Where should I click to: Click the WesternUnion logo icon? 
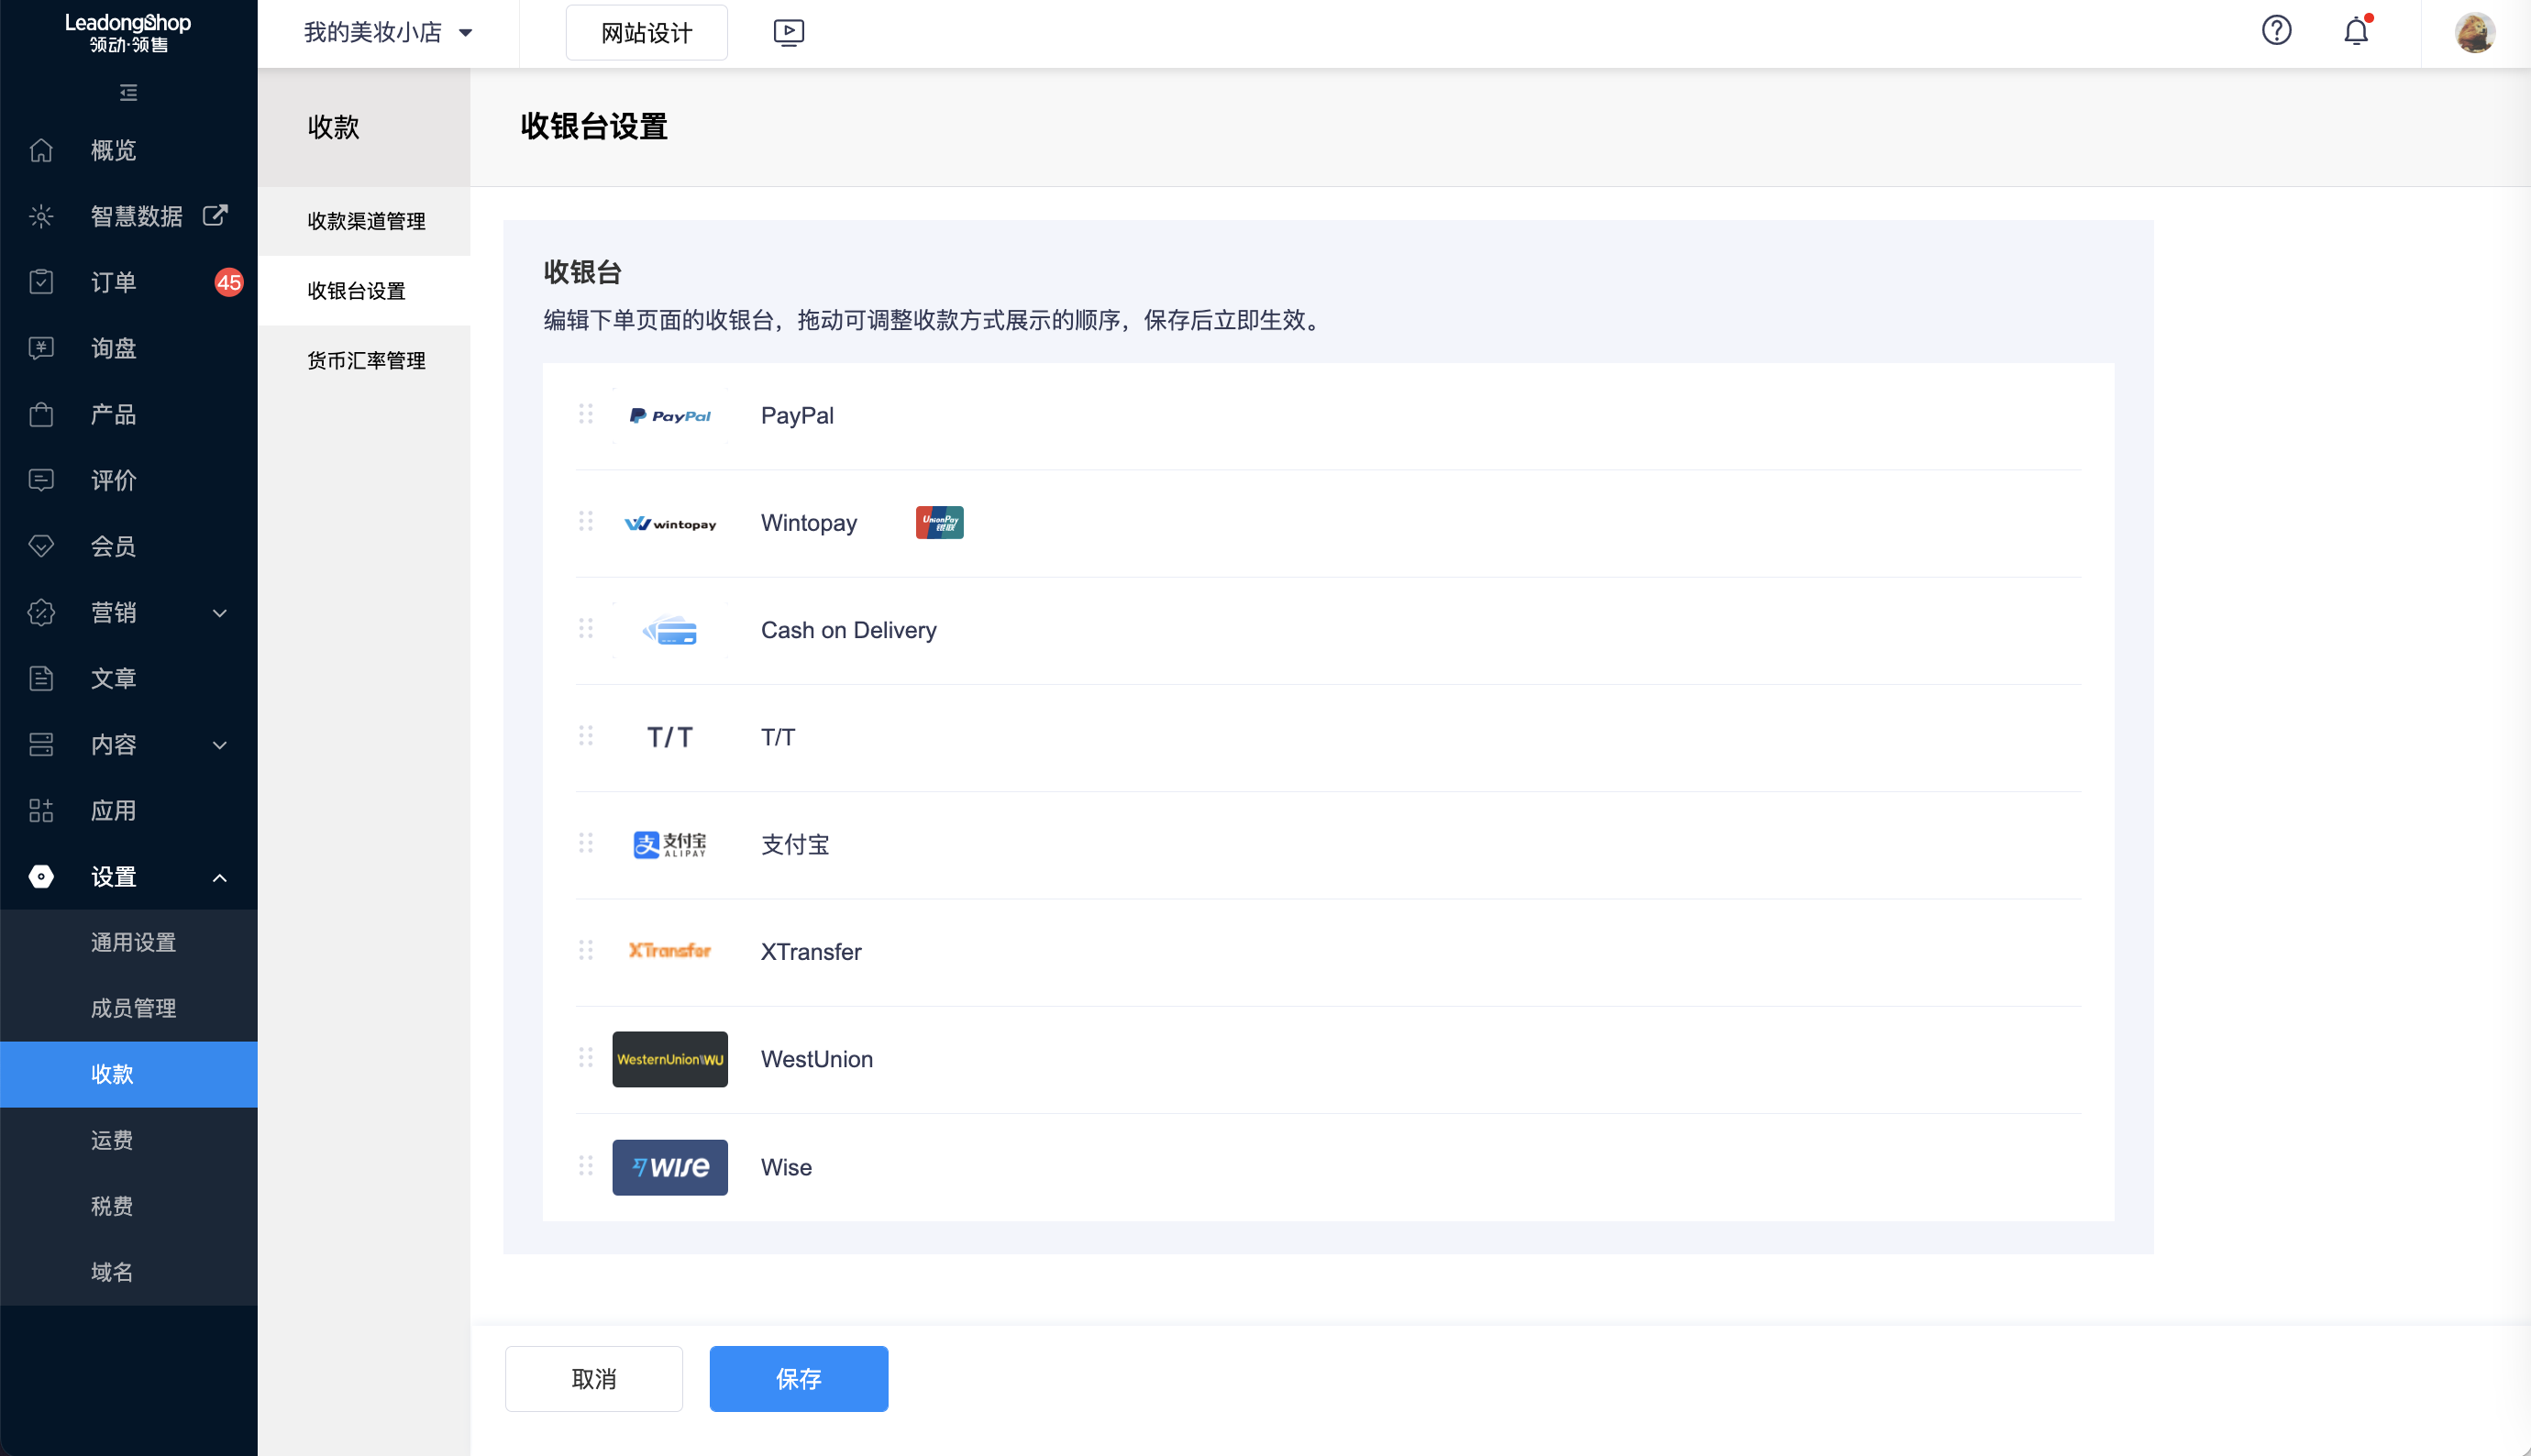tap(669, 1059)
